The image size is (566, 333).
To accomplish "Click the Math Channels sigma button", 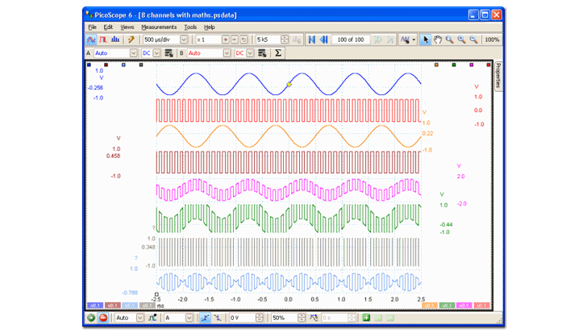I will [x=278, y=53].
